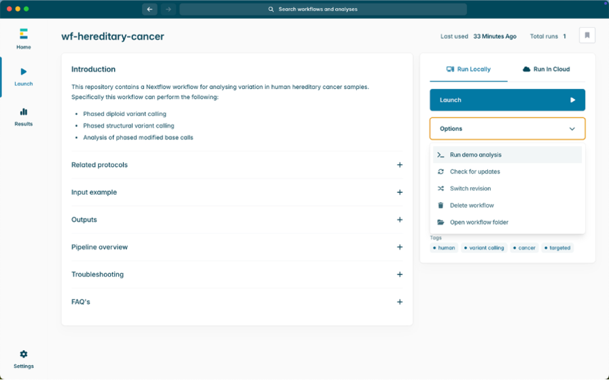
Task: Choose Open workflow folder option
Action: tap(507, 222)
